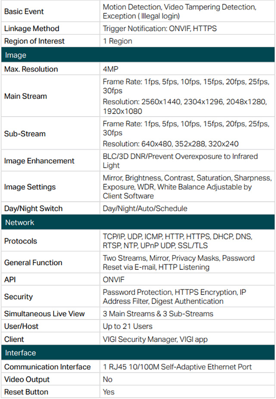The height and width of the screenshot is (399, 276).
Task: Click the Security row label
Action: [18, 297]
